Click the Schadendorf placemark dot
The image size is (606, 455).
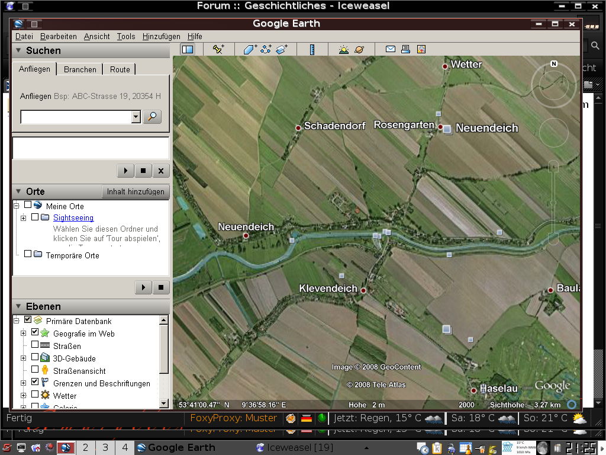(x=298, y=128)
